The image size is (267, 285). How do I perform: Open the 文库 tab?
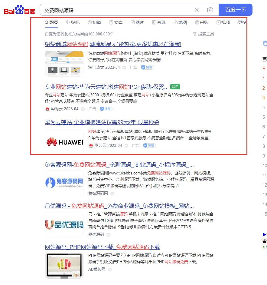click(116, 22)
